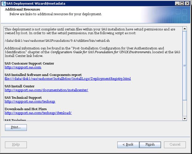192x154 pixels.
Task: Click the vertical scrollbar thumb
Action: 185,66
